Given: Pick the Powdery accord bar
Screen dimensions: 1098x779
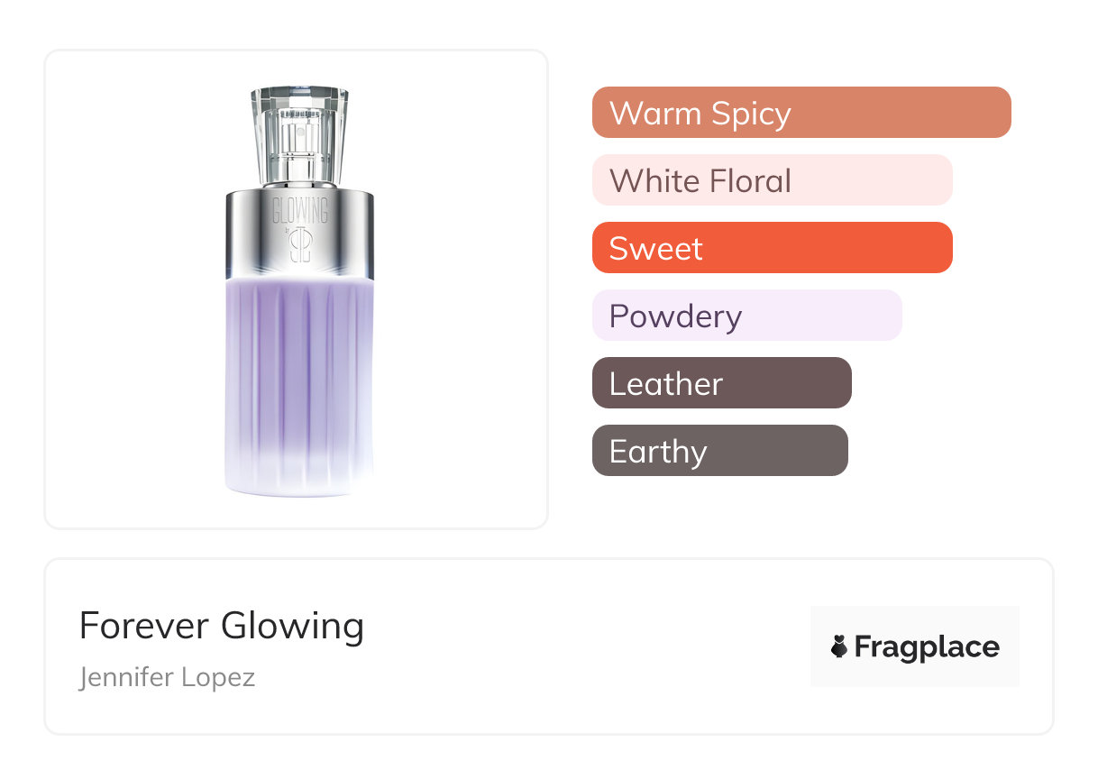Looking at the screenshot, I should (746, 316).
